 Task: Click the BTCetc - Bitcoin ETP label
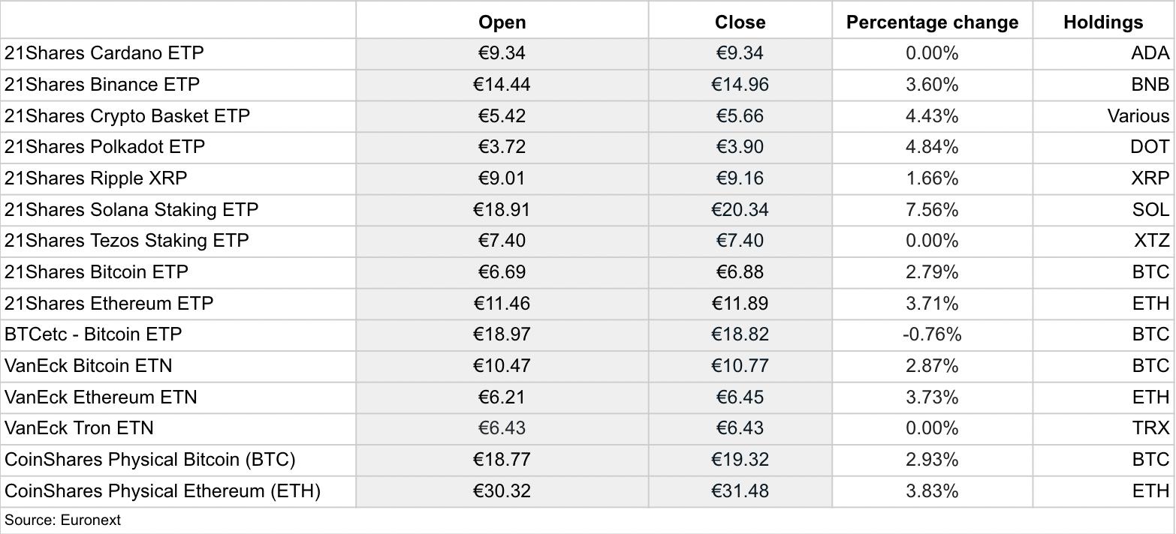93,334
